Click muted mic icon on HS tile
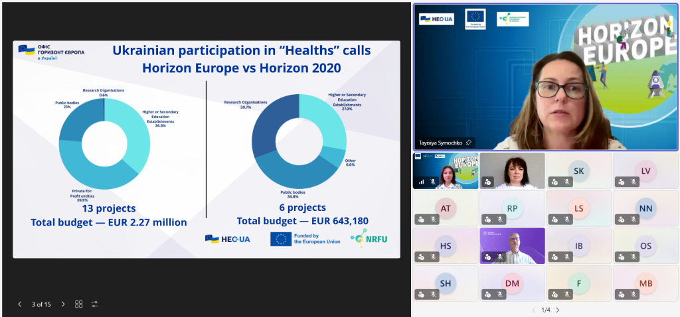The height and width of the screenshot is (317, 680). click(432, 257)
